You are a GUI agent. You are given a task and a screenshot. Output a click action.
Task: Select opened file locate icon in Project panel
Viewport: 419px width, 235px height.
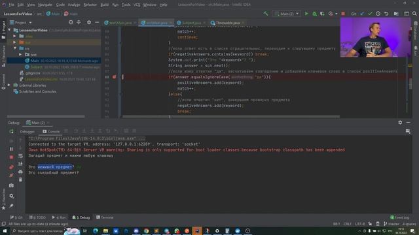pos(71,22)
